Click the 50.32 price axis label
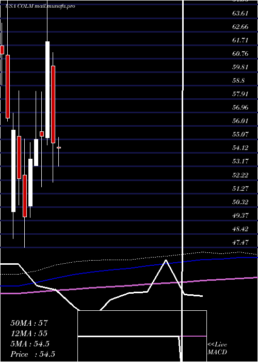Screen dimensions: 258x362 pyautogui.click(x=240, y=202)
